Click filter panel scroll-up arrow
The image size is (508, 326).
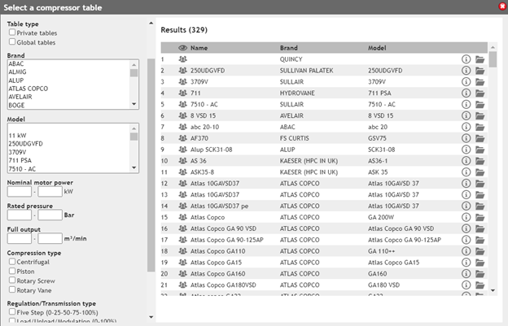pyautogui.click(x=151, y=24)
